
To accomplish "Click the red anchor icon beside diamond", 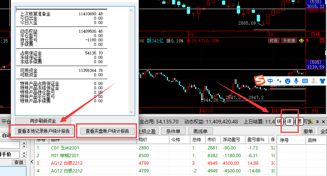I will tap(307, 41).
